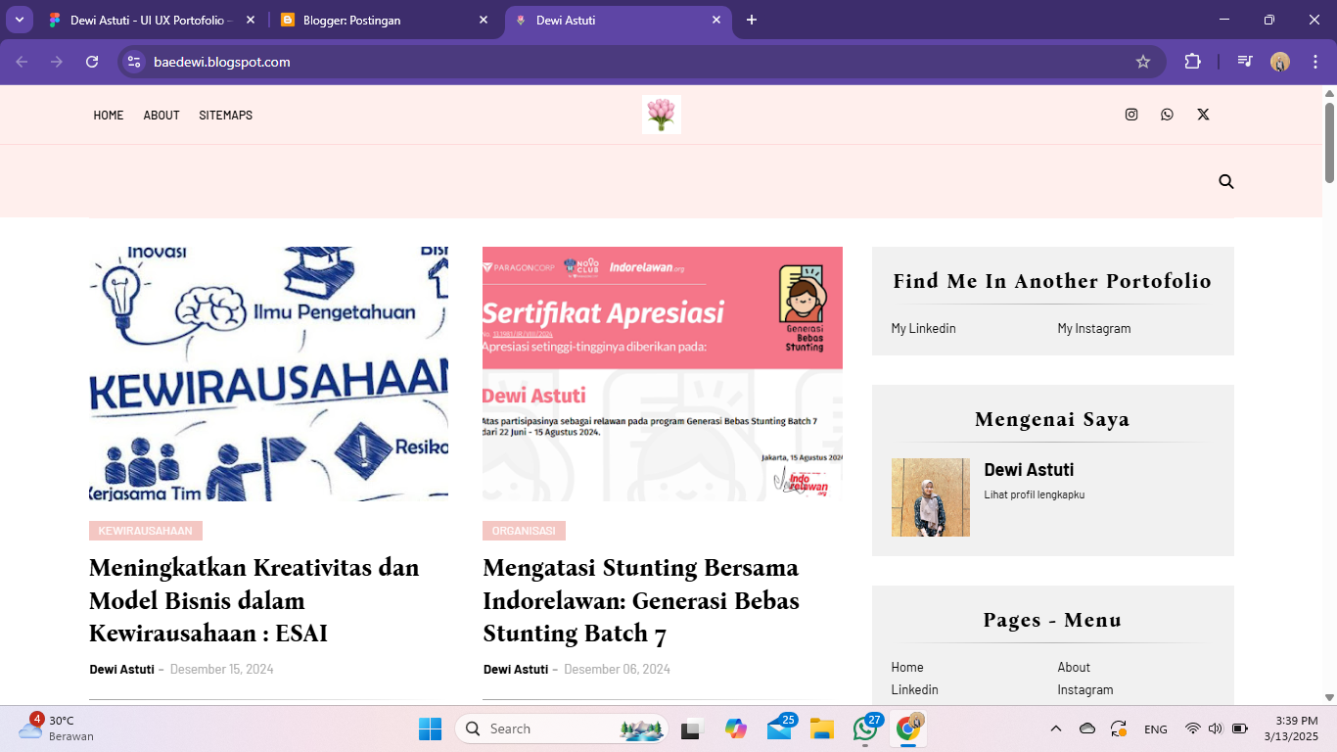This screenshot has width=1337, height=752.
Task: Open the weather widget showing 30°C
Action: [x=57, y=728]
